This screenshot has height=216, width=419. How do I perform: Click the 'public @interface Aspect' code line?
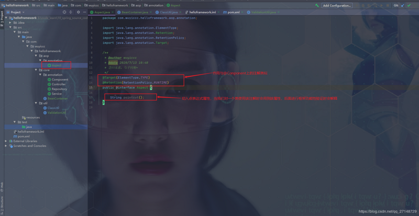(x=127, y=87)
